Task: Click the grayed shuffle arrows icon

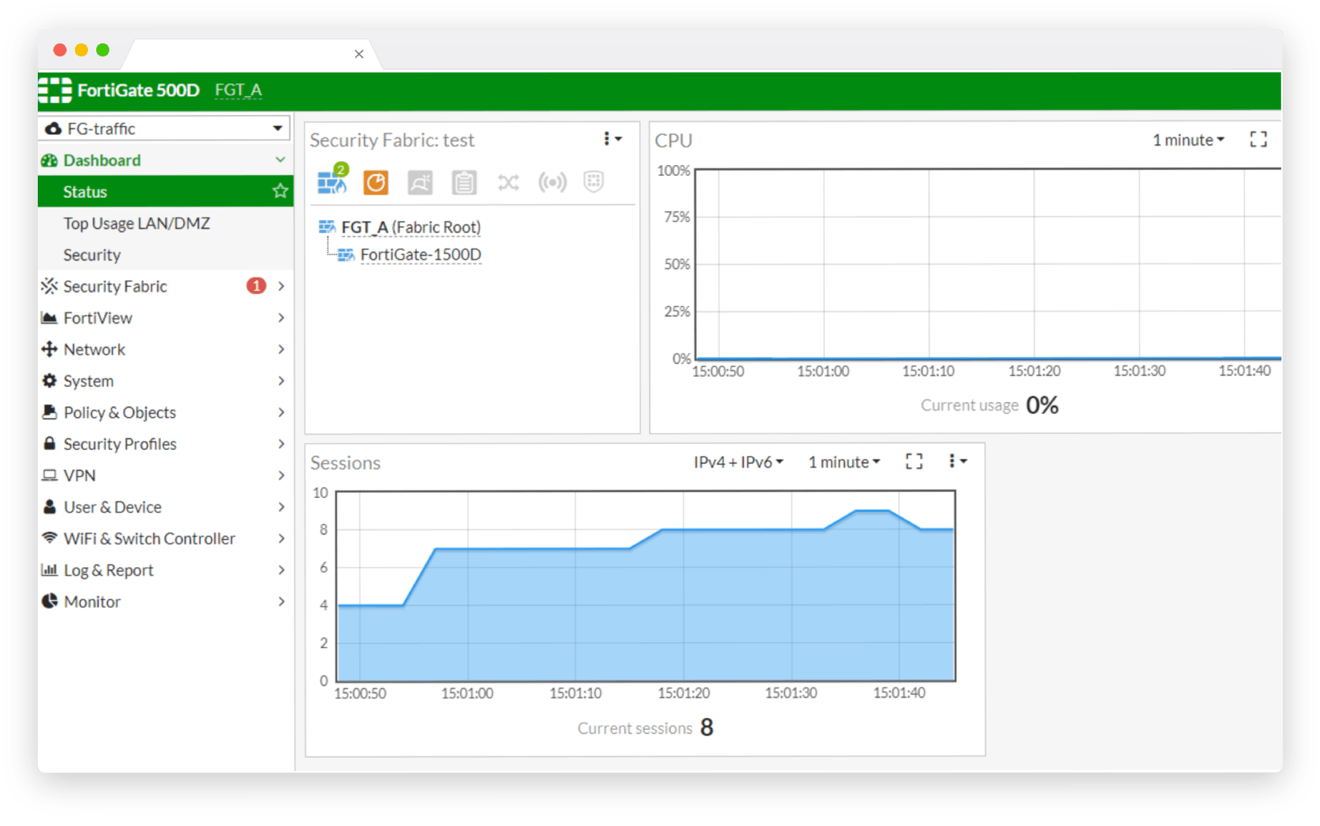Action: click(508, 183)
